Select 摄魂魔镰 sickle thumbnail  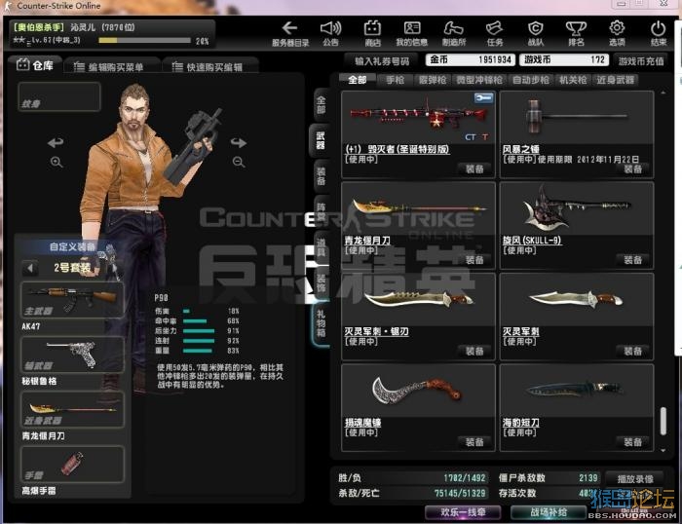(x=418, y=392)
